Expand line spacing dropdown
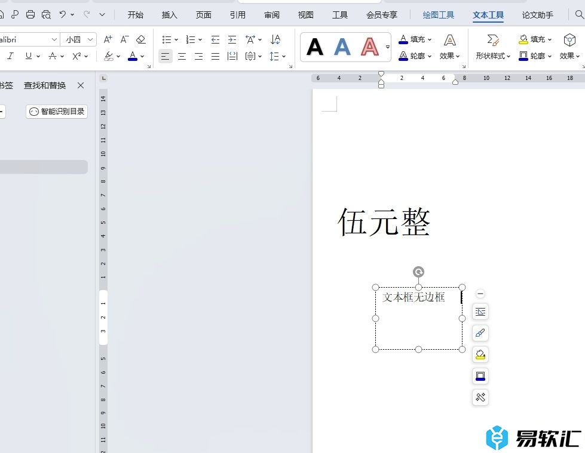 (284, 56)
